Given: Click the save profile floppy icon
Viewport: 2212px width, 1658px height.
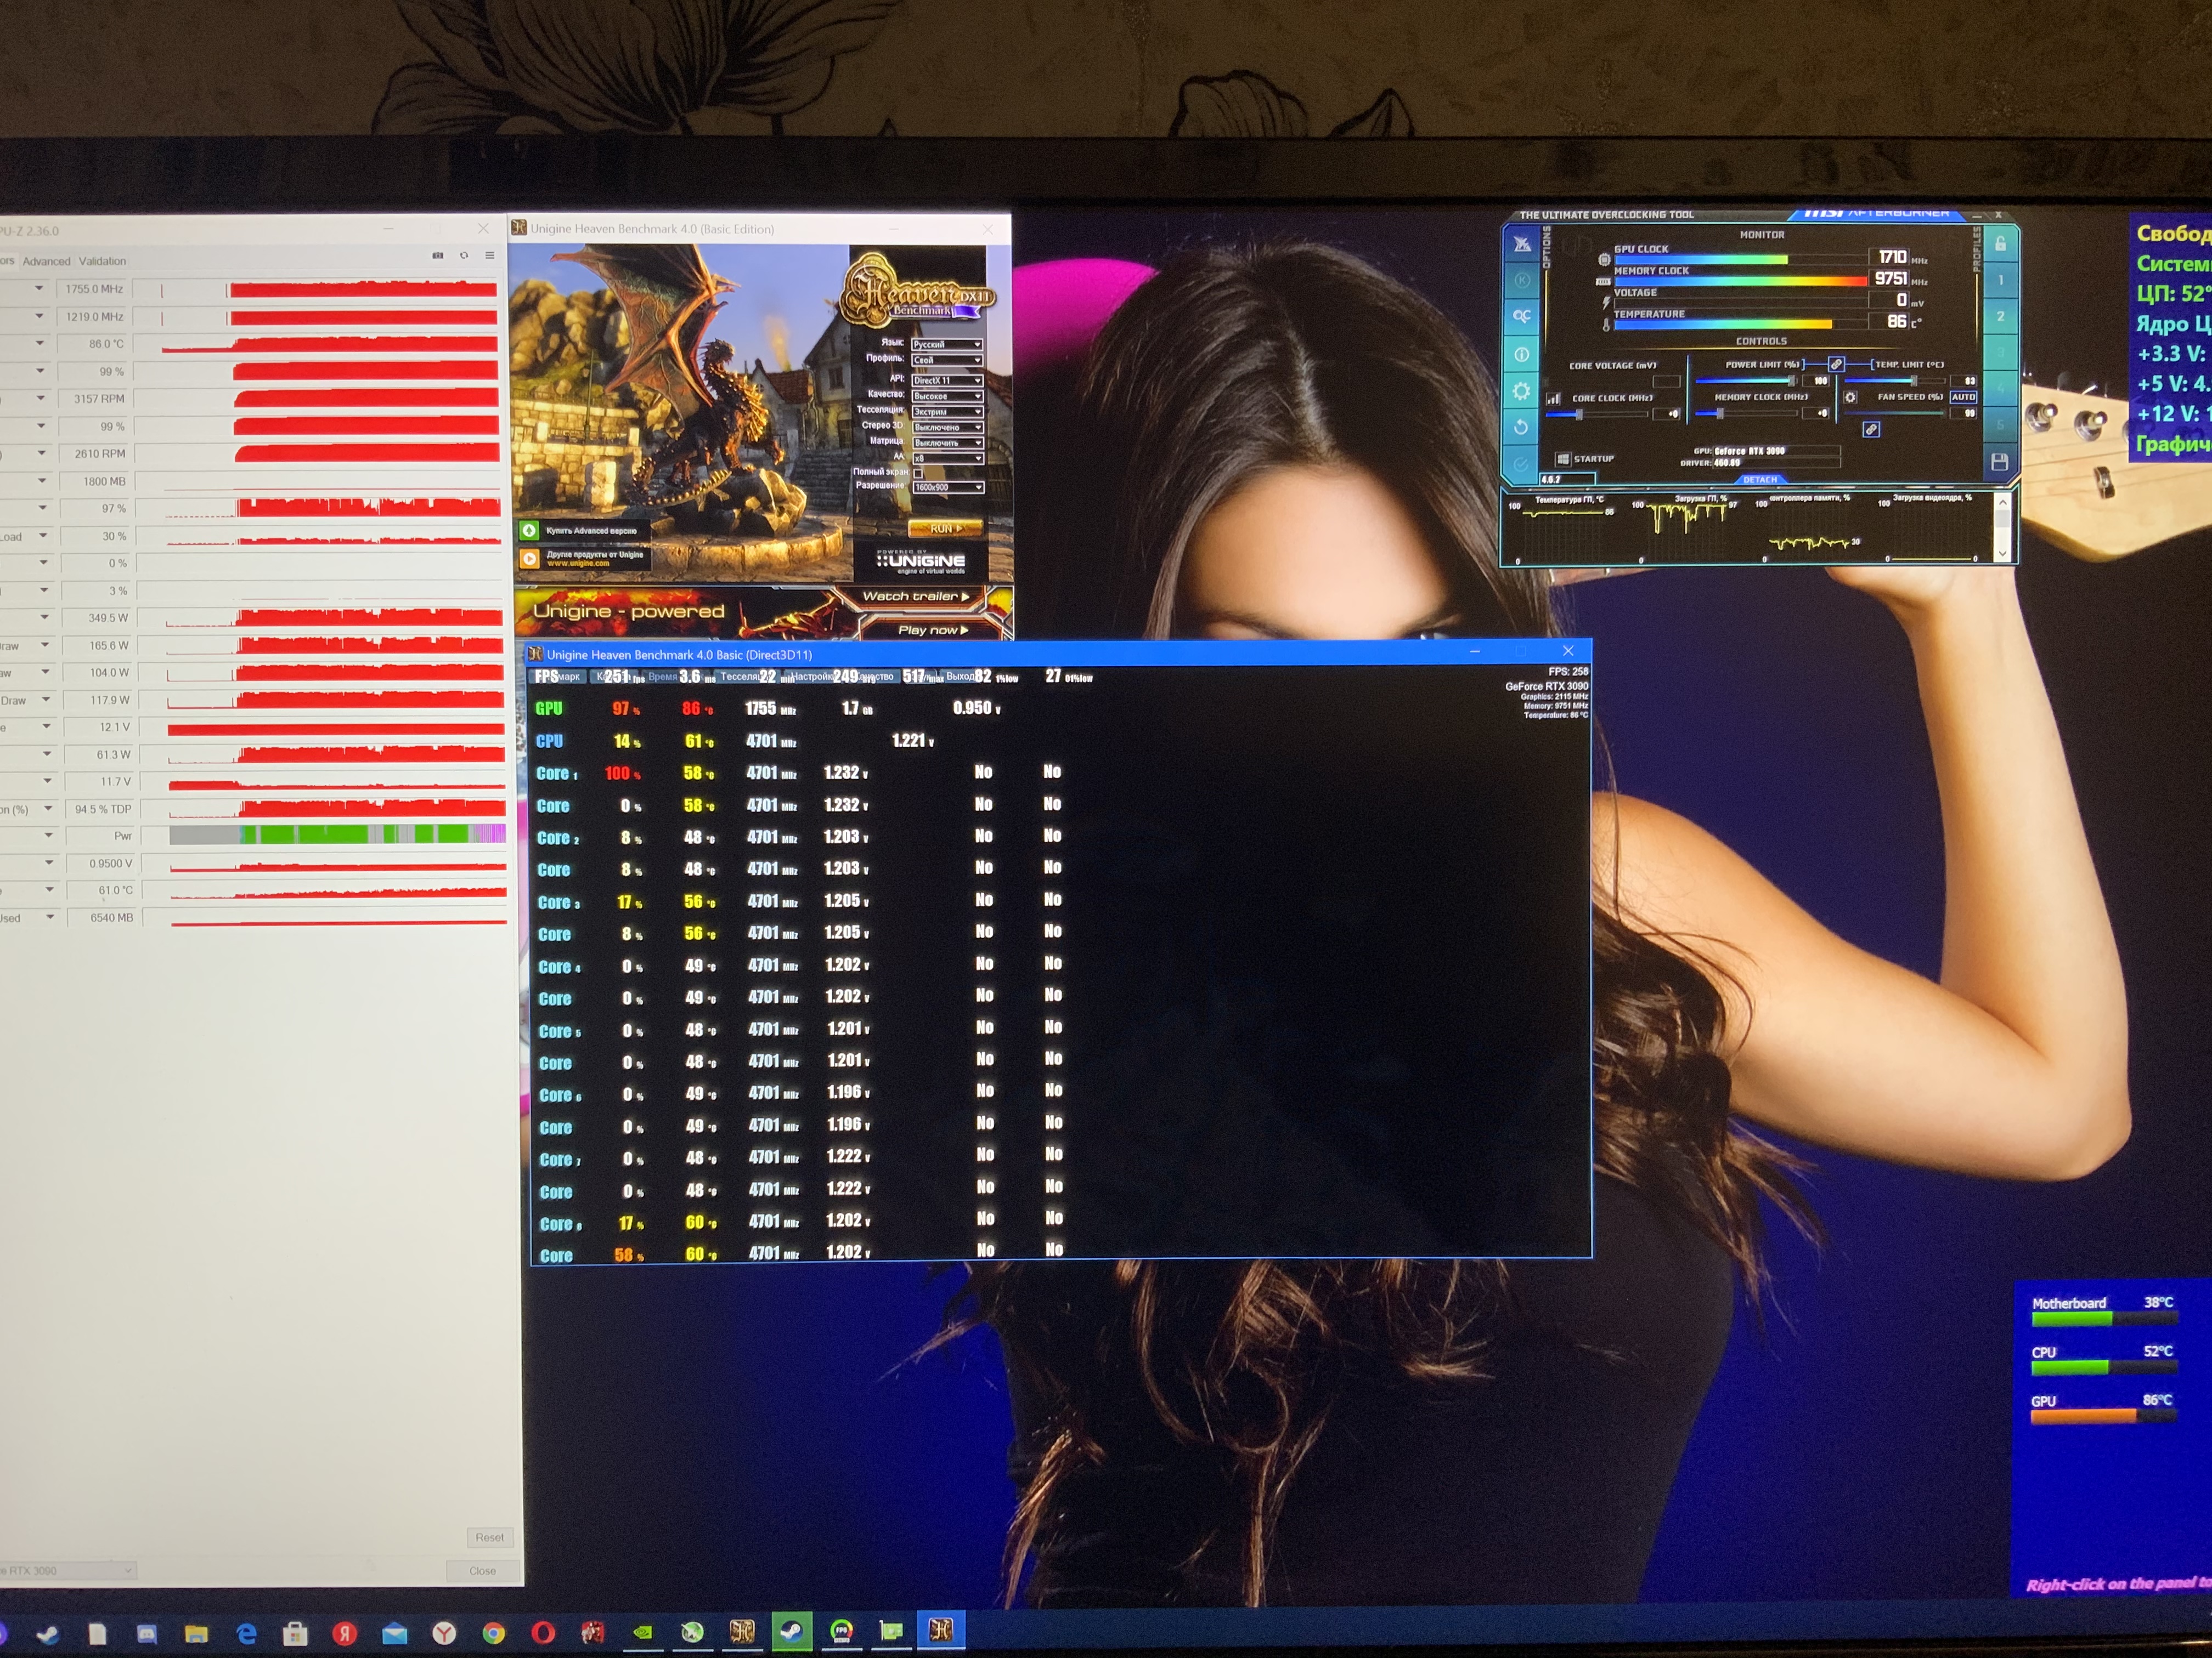Looking at the screenshot, I should pyautogui.click(x=1999, y=461).
